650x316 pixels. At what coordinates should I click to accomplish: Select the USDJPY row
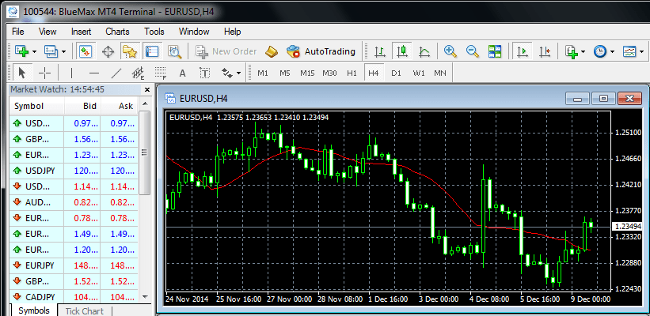click(x=74, y=170)
